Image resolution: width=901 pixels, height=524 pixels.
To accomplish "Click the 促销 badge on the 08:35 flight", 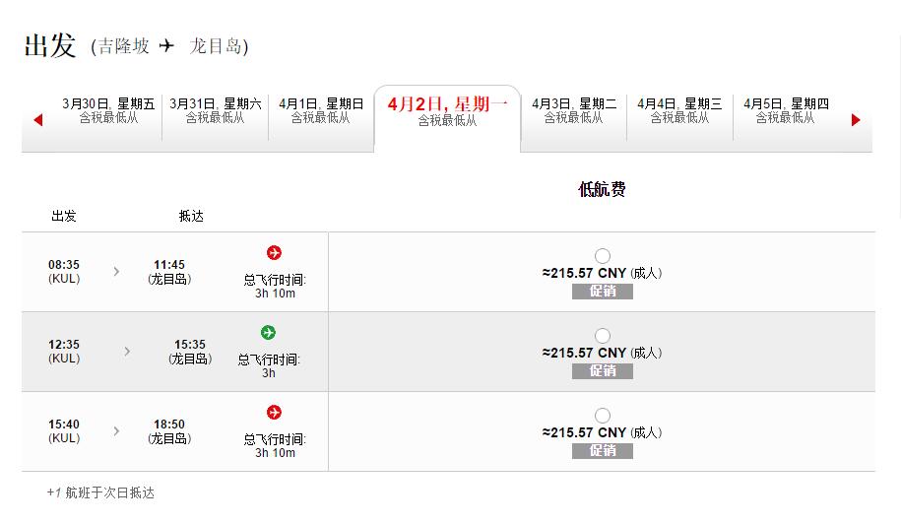I will (603, 292).
